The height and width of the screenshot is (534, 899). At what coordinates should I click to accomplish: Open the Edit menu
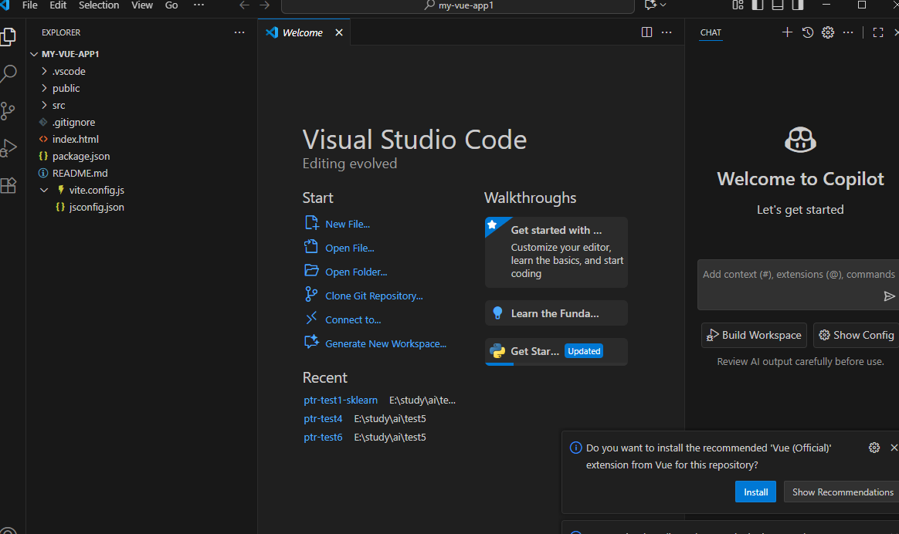click(58, 5)
